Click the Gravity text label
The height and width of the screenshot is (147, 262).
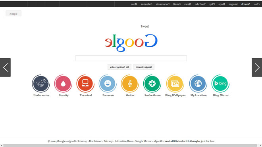click(x=64, y=95)
